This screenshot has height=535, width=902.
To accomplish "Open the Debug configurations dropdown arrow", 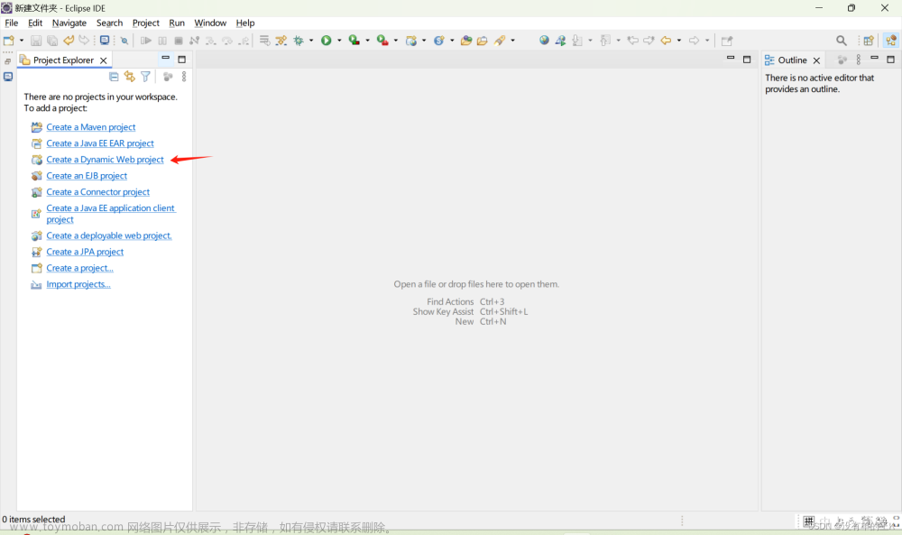I will tap(311, 41).
